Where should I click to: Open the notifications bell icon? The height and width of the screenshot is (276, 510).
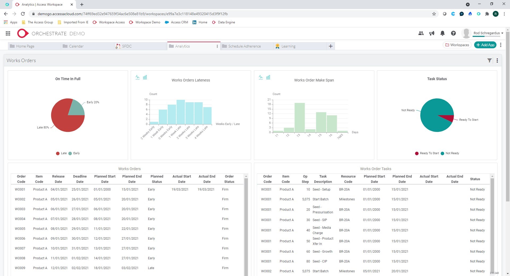(x=443, y=33)
